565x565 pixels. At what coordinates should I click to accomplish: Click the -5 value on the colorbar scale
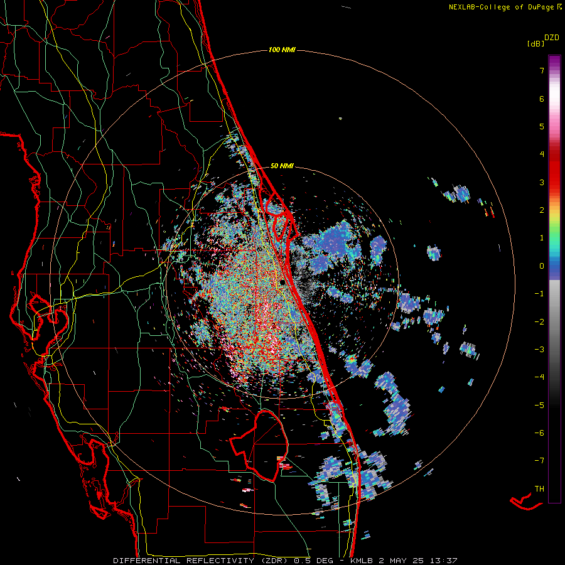pos(539,406)
